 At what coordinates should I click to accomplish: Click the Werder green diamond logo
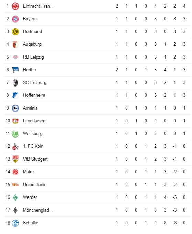[x=15, y=197]
